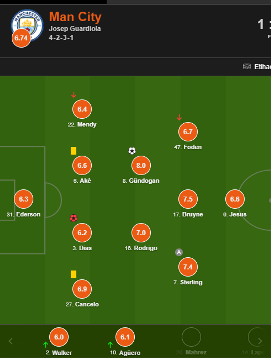The image size is (271, 358).
Task: Click the red substituted-off arrow above Foden
Action: [179, 117]
